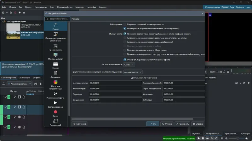Open preferred composition dropdown Автоматически
The width and height of the screenshot is (252, 141).
tap(133, 72)
